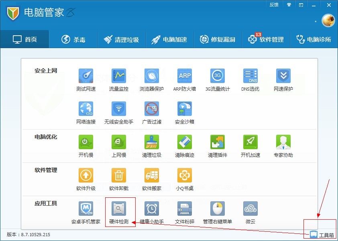The image size is (338, 241).
Task: Launch 清理插件 plugin cleaner
Action: point(218,146)
